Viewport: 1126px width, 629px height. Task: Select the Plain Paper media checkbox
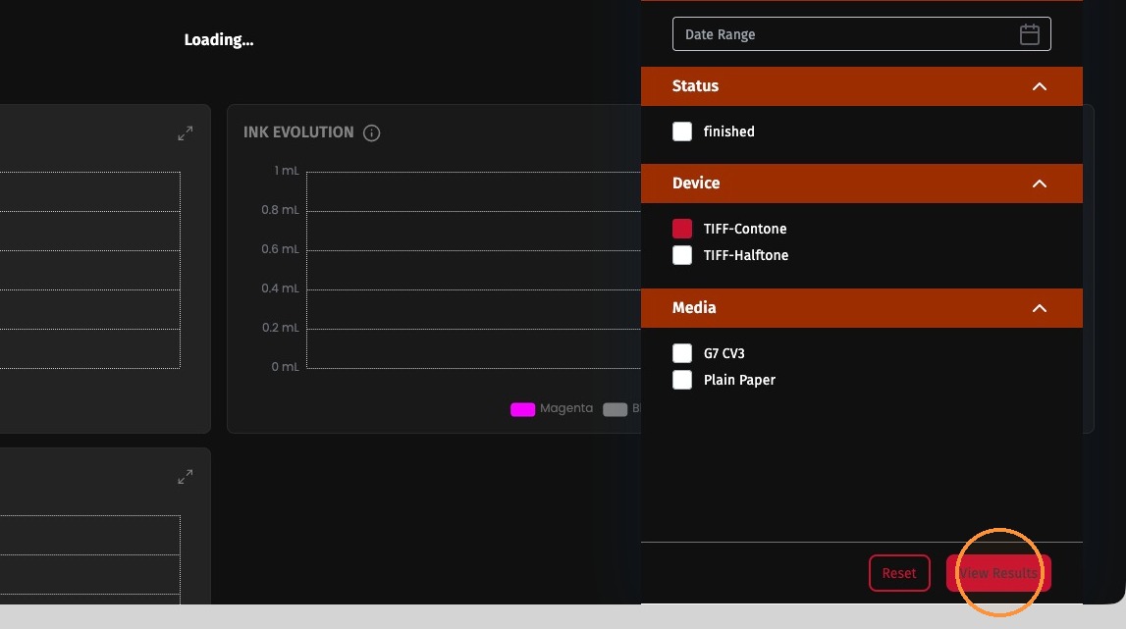pyautogui.click(x=682, y=380)
